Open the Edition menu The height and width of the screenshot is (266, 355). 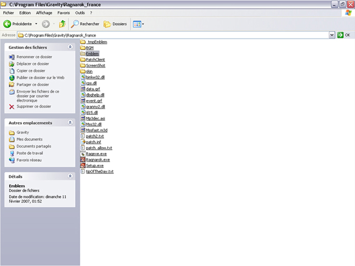tap(25, 13)
